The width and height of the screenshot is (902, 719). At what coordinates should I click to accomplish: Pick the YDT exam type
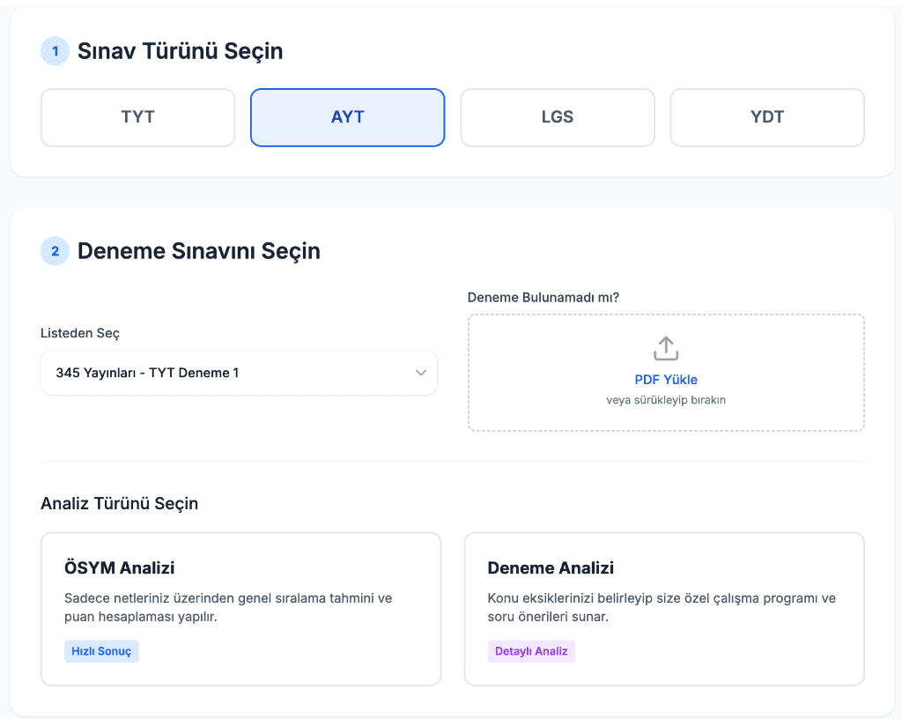(767, 117)
